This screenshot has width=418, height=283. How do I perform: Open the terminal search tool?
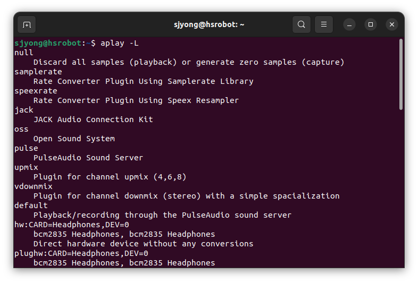coord(301,24)
